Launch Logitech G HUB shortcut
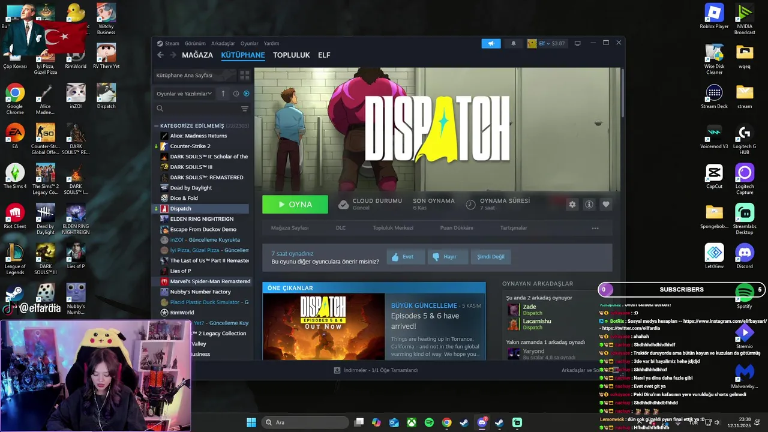The image size is (768, 432). click(745, 140)
